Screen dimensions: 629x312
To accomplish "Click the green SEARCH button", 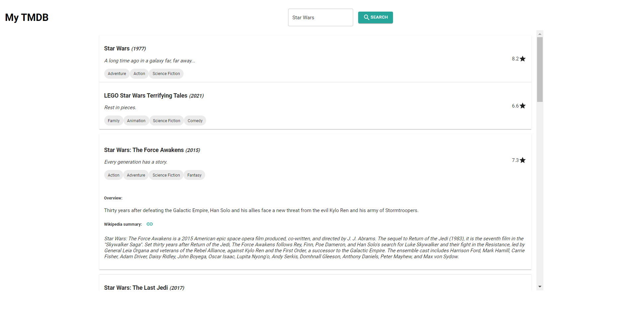I will [x=375, y=17].
